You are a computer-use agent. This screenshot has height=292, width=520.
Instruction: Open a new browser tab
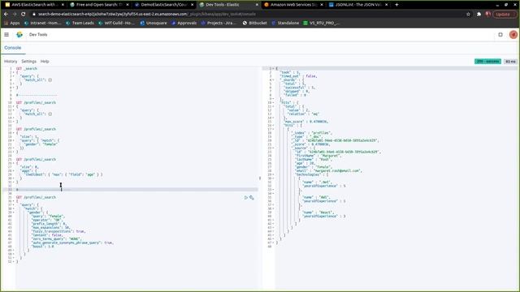(x=396, y=5)
